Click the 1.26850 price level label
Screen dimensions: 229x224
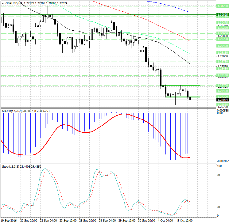click(x=222, y=105)
